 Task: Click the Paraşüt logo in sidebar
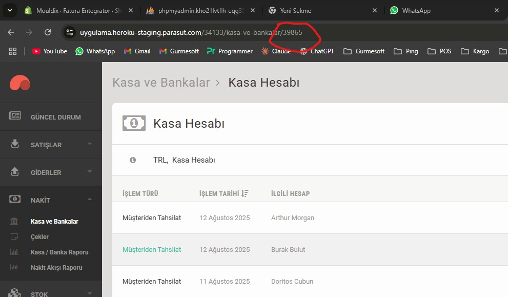[20, 83]
